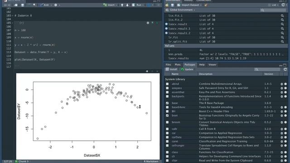Go to next chunk down arrow
The width and height of the screenshot is (290, 163).
click(x=127, y=5)
